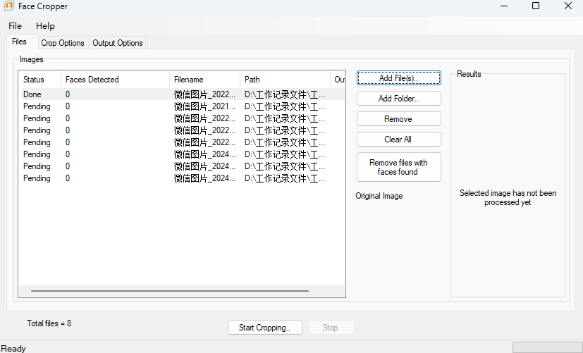Click the Add File(s).. button
The image size is (583, 353).
(398, 78)
